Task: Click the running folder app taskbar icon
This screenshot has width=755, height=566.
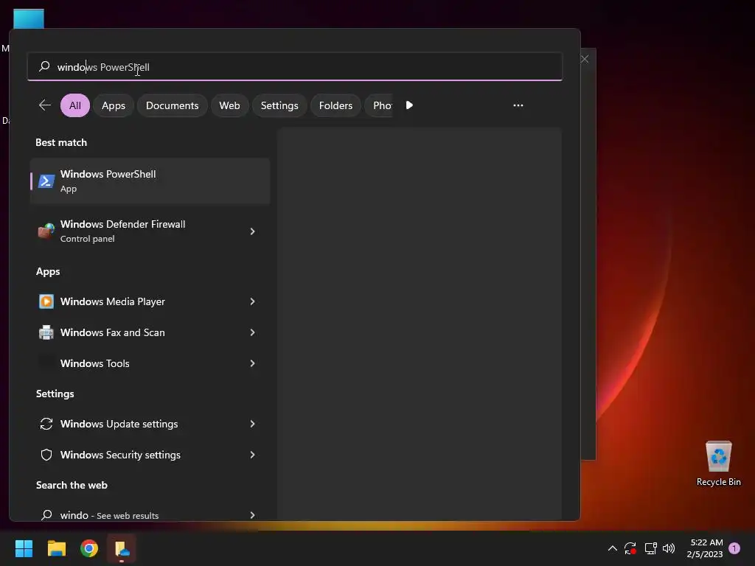Action: [122, 548]
